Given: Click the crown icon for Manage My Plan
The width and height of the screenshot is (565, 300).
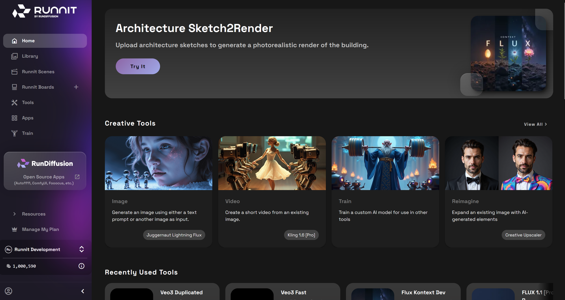Looking at the screenshot, I should [14, 229].
